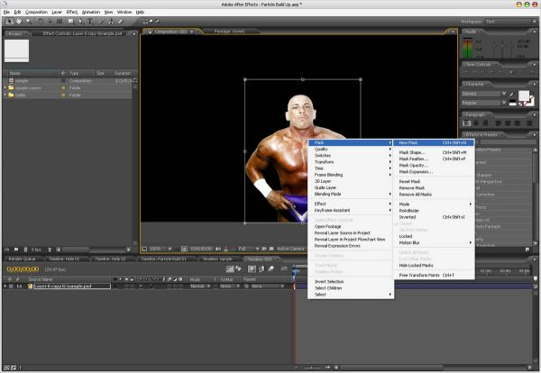Click the sample composition item icon
The image size is (541, 373).
tap(11, 81)
